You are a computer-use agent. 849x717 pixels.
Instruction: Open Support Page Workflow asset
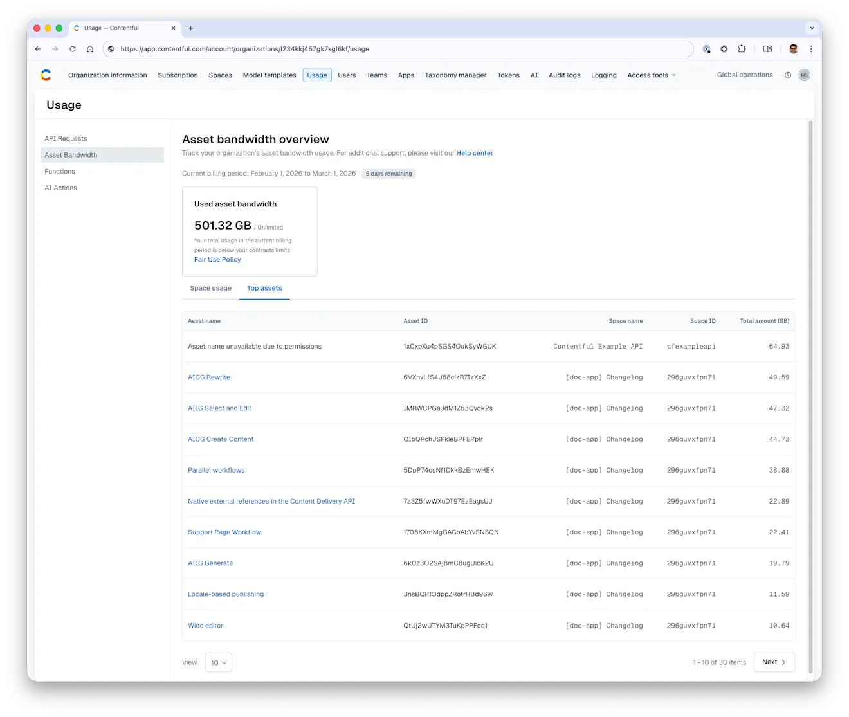tap(224, 532)
